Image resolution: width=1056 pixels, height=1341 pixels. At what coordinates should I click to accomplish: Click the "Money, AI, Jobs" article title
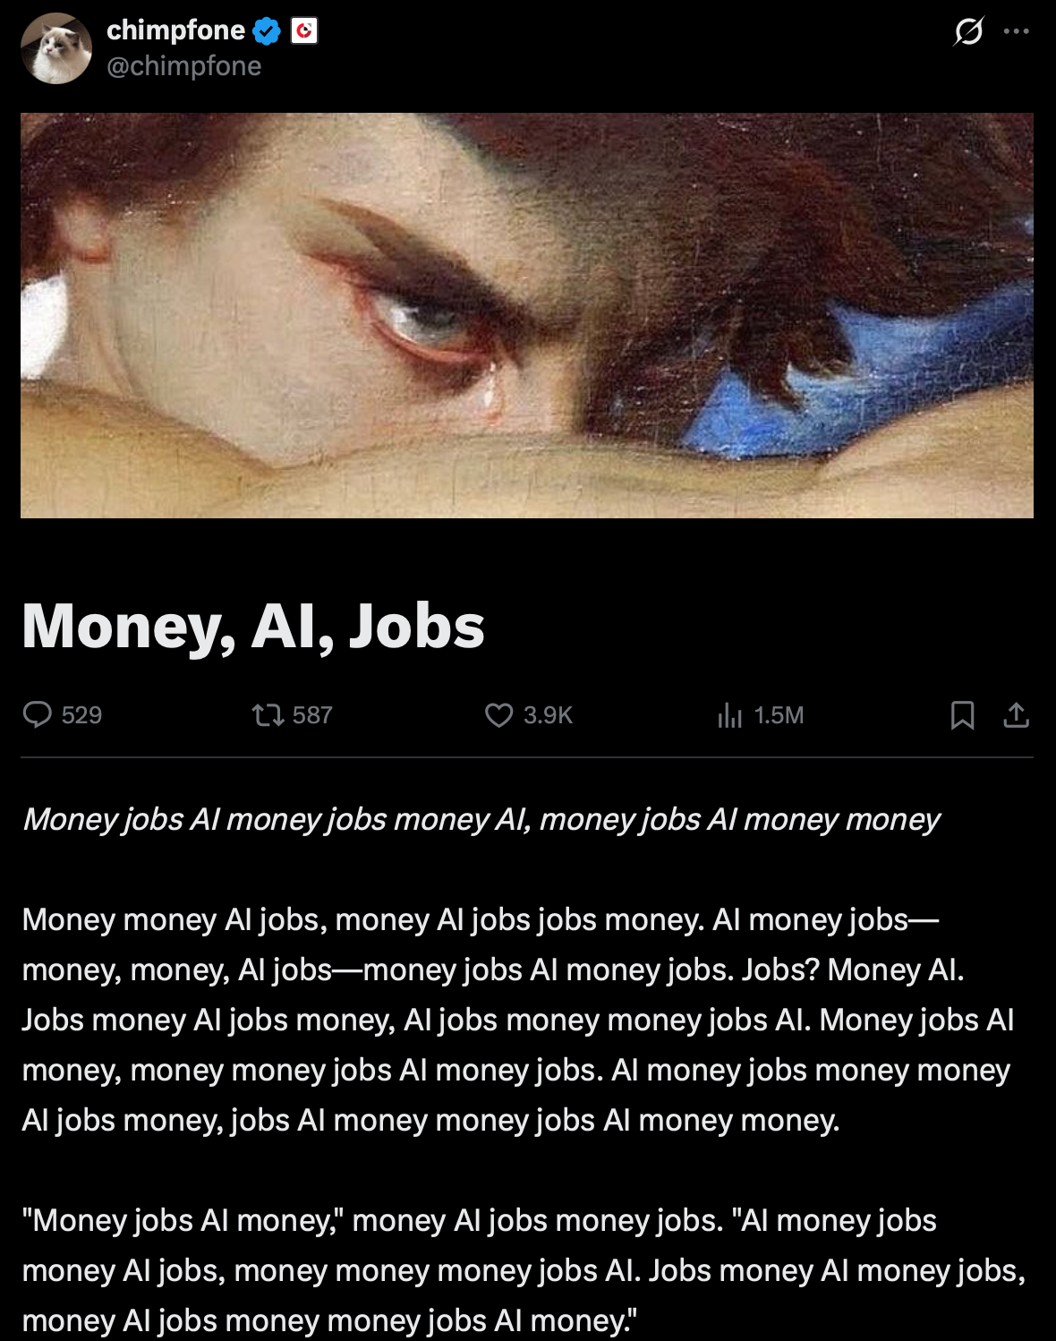tap(253, 626)
